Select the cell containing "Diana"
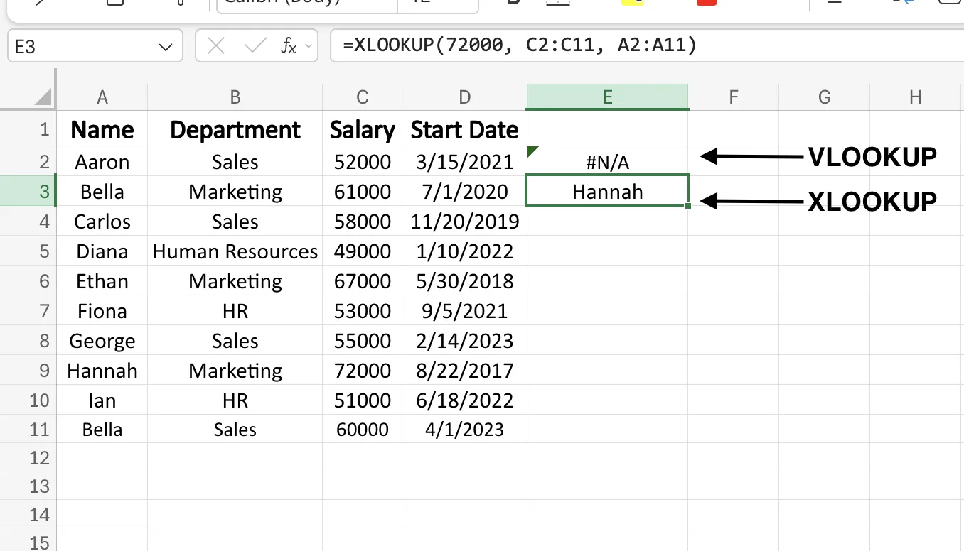The width and height of the screenshot is (964, 551). 102,251
